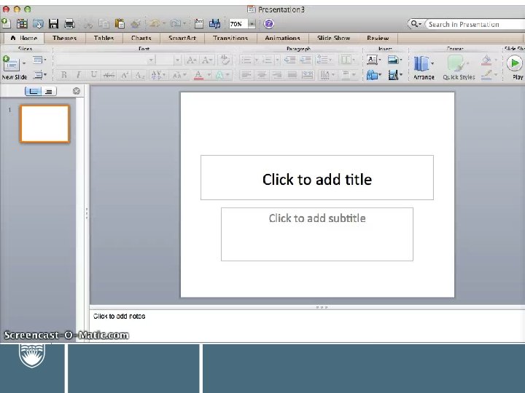This screenshot has width=525, height=393.
Task: Switch to the Transitions tab
Action: tap(230, 38)
